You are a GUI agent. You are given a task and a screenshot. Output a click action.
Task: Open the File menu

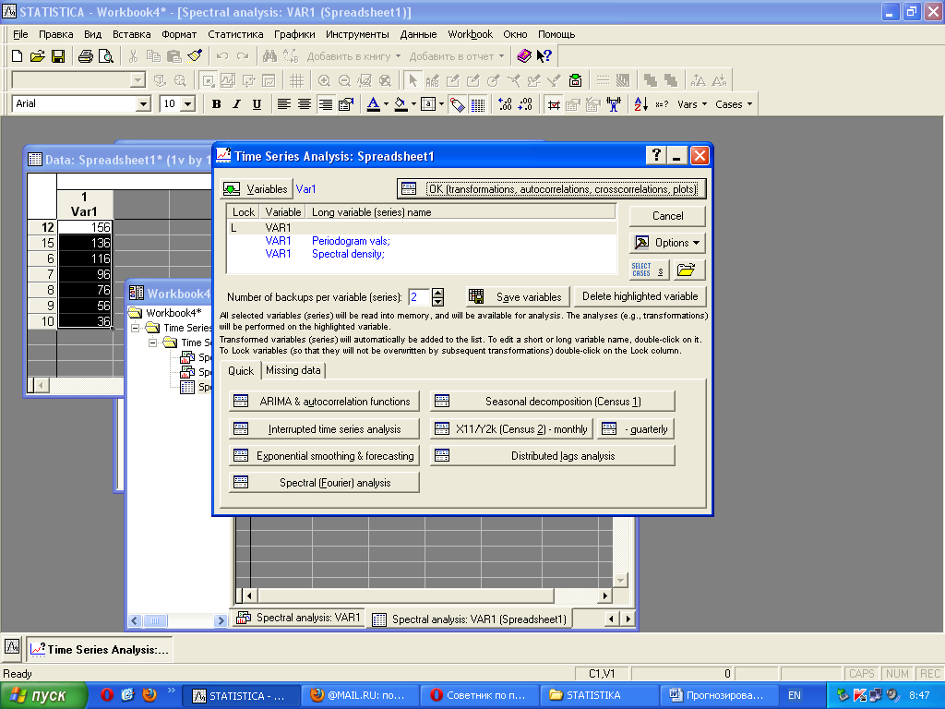[20, 34]
